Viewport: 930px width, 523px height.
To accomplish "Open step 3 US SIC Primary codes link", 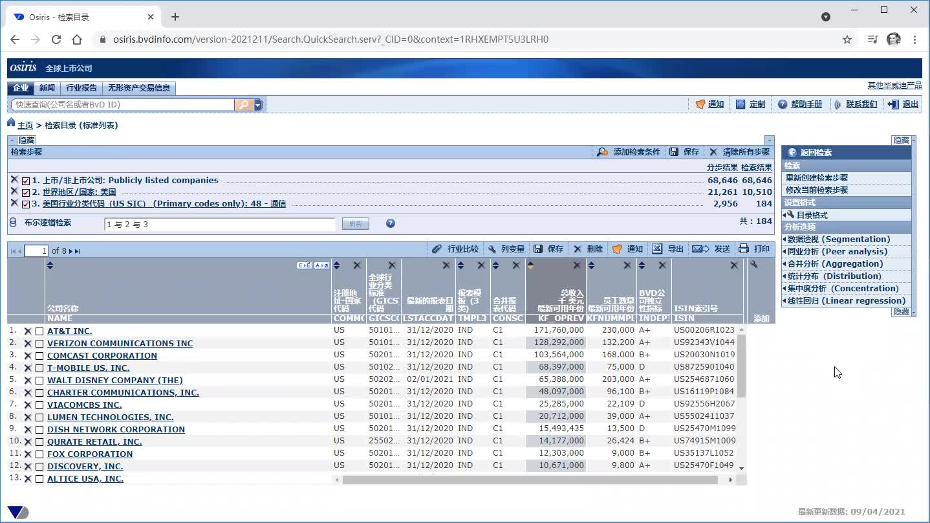I will pyautogui.click(x=164, y=204).
